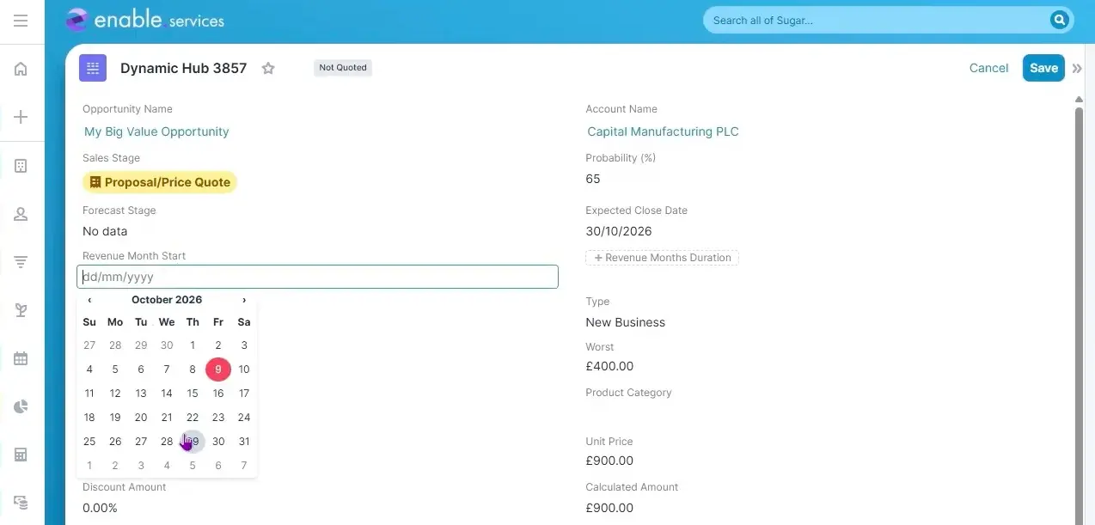The height and width of the screenshot is (525, 1095).
Task: Go to Home via sidebar icon
Action: click(21, 69)
